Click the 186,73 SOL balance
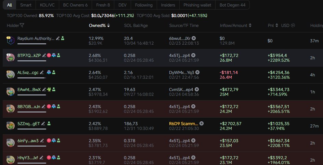 tap(131, 123)
